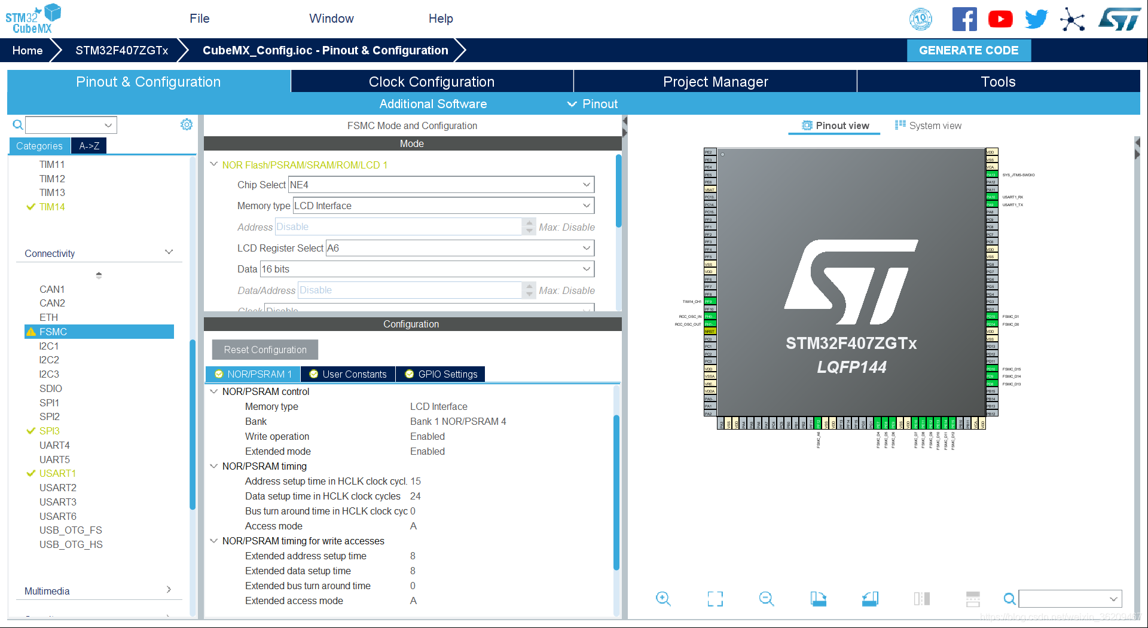The image size is (1148, 628).
Task: Open the Memory type LCD Interface dropdown
Action: click(x=444, y=206)
